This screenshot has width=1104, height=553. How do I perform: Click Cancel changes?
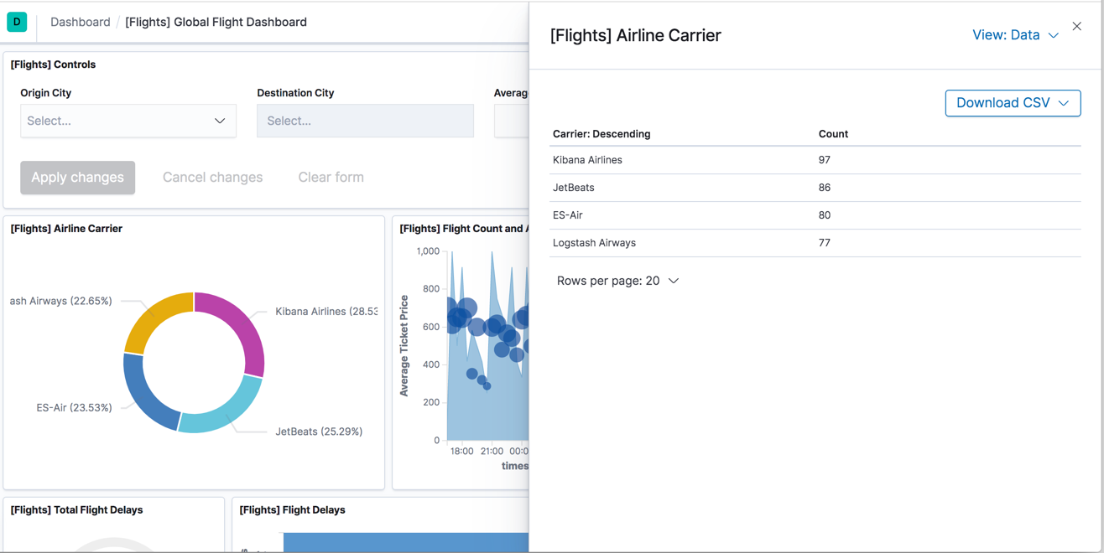click(x=212, y=178)
